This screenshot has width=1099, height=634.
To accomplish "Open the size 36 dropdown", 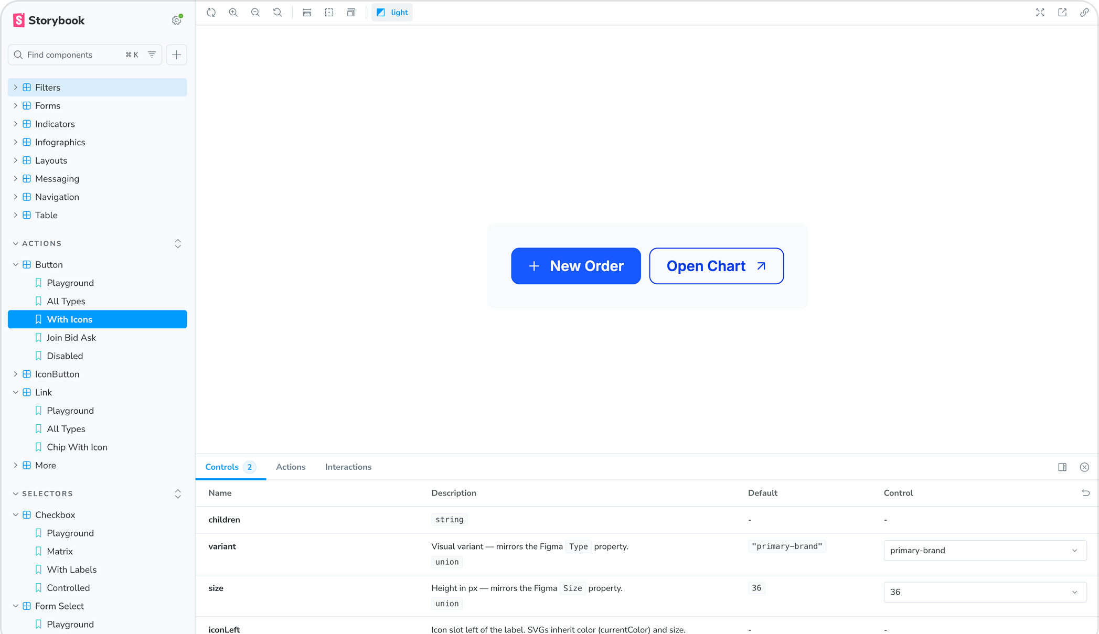I will click(x=985, y=592).
